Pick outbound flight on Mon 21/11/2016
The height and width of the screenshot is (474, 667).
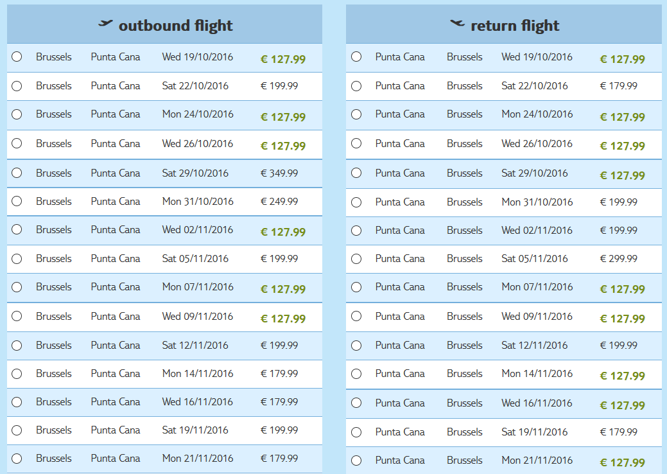click(17, 458)
